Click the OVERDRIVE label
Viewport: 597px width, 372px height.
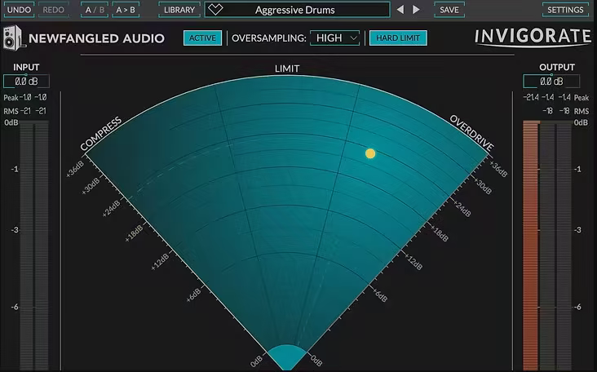471,132
